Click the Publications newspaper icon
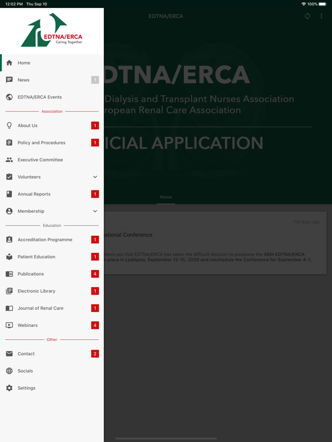 [x=9, y=274]
